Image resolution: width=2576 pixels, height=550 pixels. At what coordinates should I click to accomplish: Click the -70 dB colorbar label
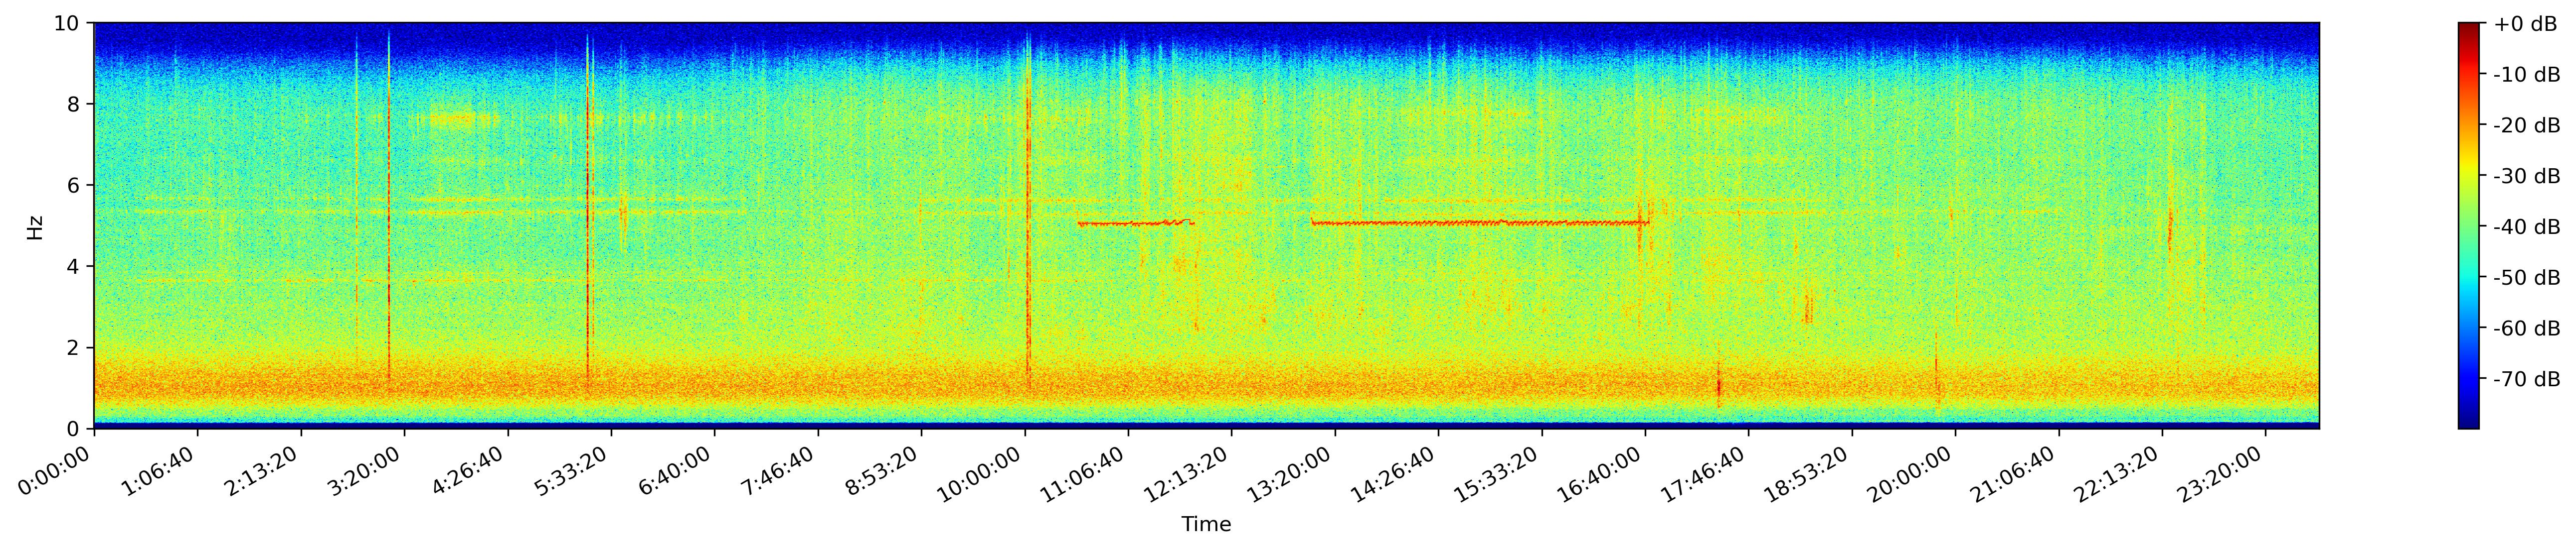(x=2527, y=379)
